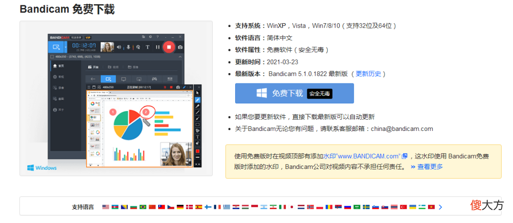Click the version text Bandicam 5.1.0.1822 最新版
The width and height of the screenshot is (513, 223).
[308, 74]
